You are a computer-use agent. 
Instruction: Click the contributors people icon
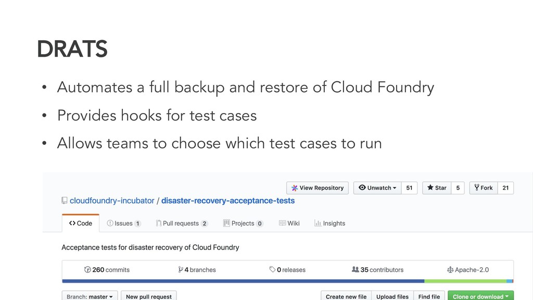(x=355, y=270)
